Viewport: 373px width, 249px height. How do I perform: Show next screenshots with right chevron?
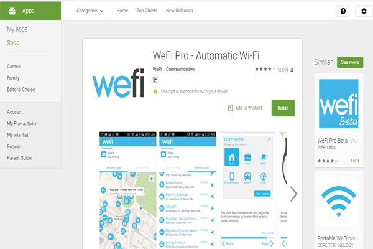(x=294, y=194)
